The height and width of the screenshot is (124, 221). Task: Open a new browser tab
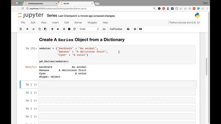97,4
